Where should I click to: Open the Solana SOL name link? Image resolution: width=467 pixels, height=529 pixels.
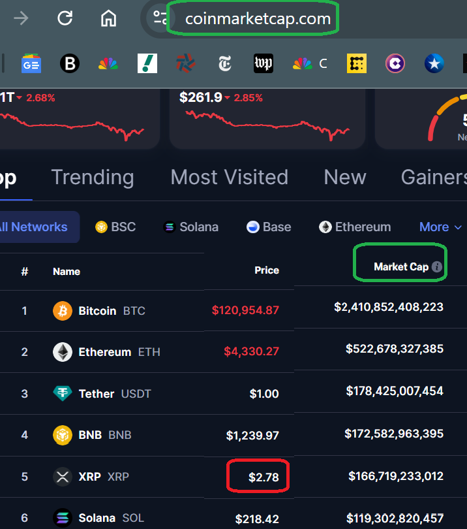point(111,518)
